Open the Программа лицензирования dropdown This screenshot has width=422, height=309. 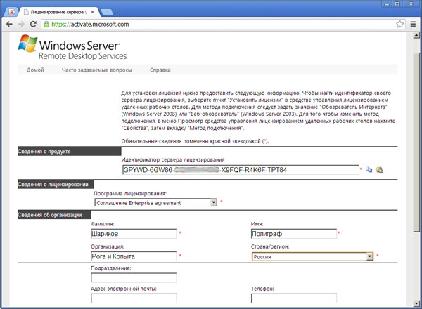[x=156, y=202]
